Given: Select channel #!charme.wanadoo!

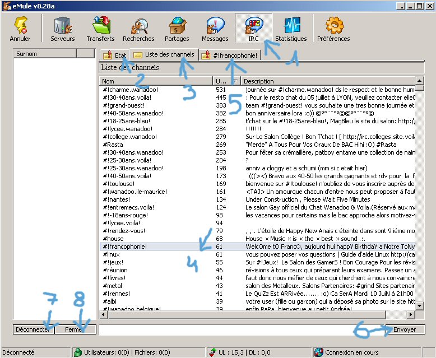Looking at the screenshot, I should coord(257,90).
